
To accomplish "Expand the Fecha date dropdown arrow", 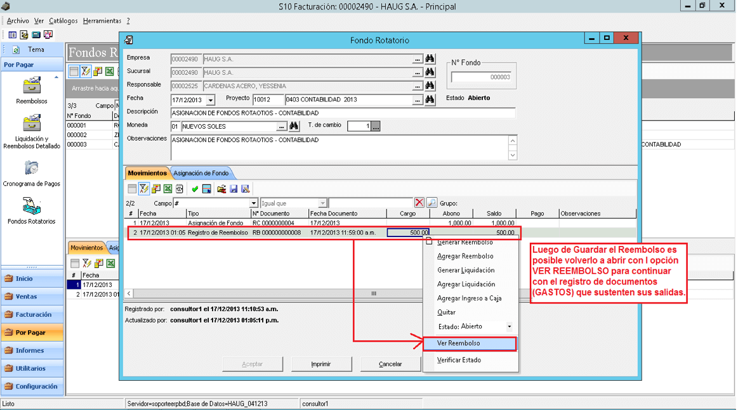I will point(211,100).
